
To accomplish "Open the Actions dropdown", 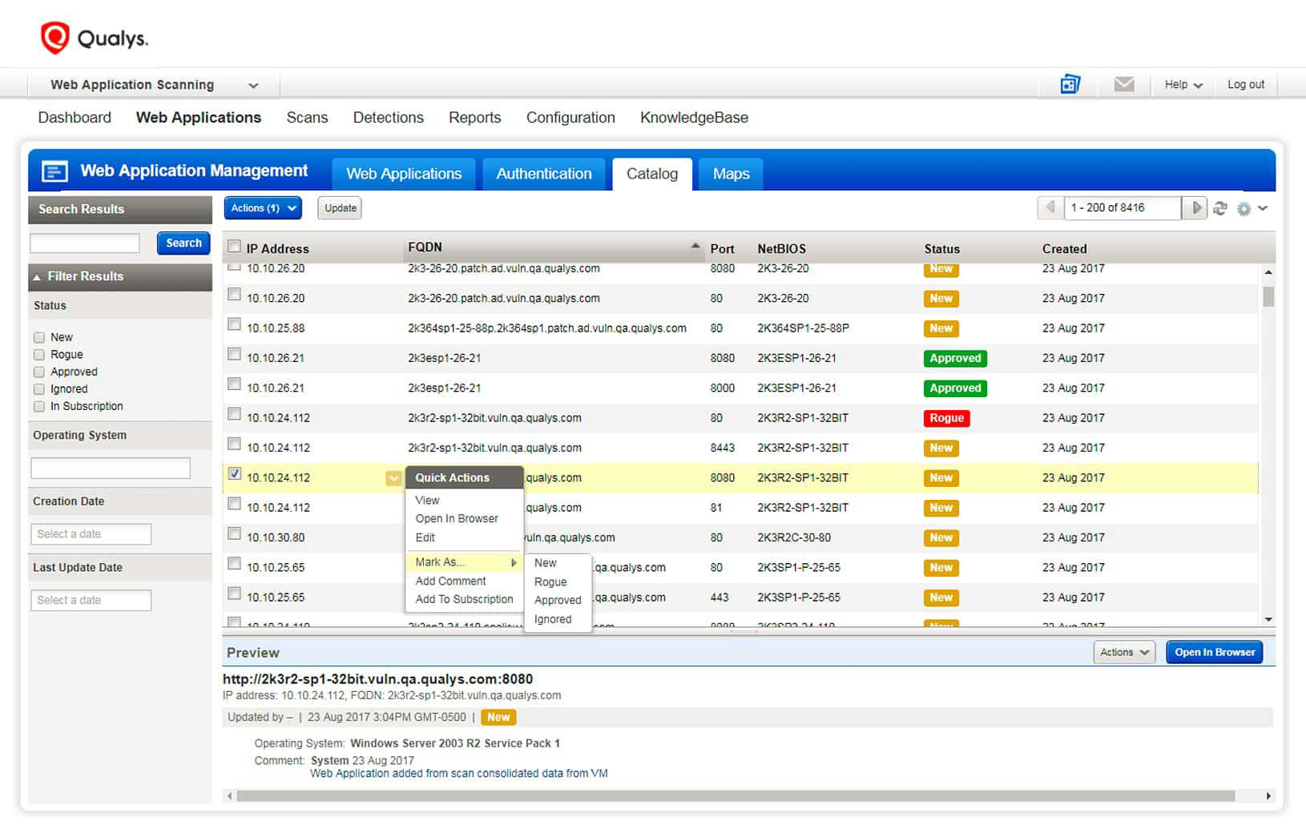I will coord(262,207).
